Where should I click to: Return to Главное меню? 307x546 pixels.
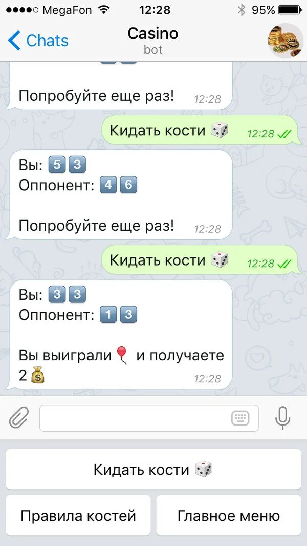(229, 515)
